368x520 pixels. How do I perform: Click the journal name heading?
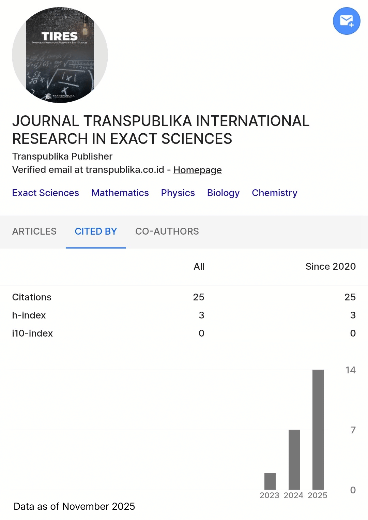click(161, 130)
